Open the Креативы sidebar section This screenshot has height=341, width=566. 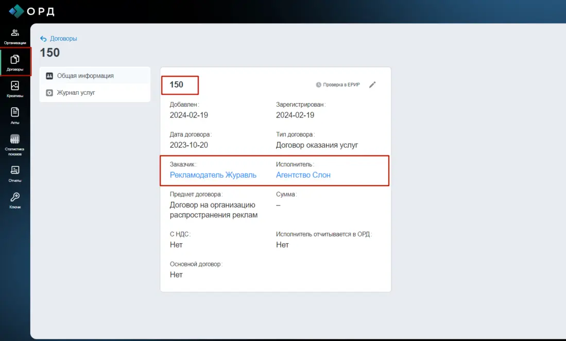pos(15,90)
